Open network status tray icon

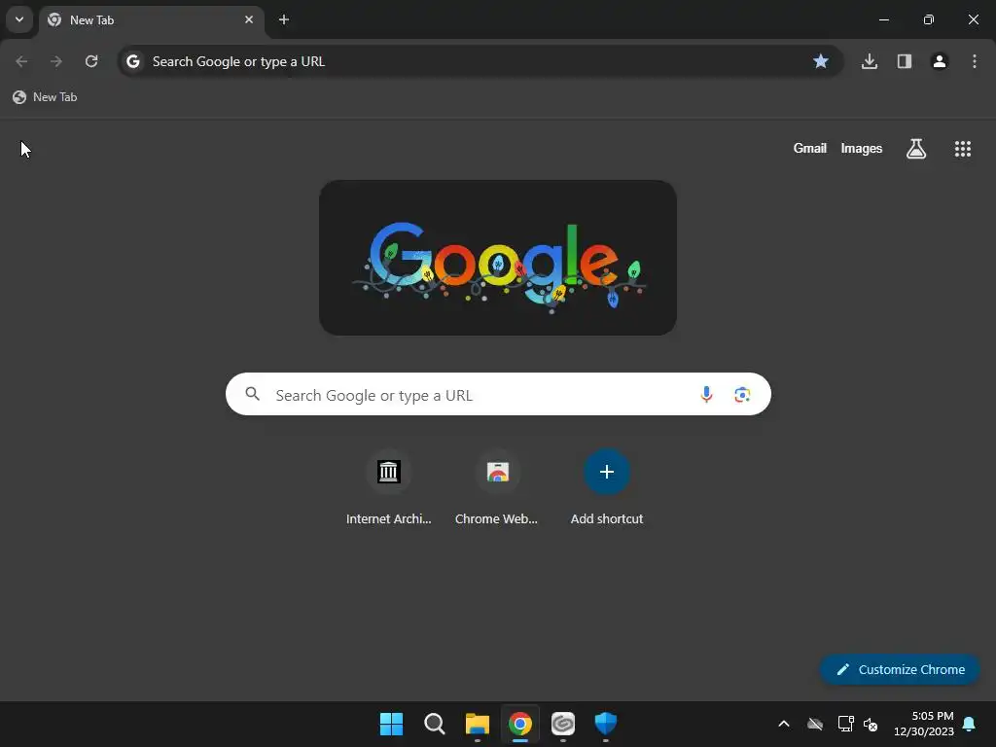845,724
